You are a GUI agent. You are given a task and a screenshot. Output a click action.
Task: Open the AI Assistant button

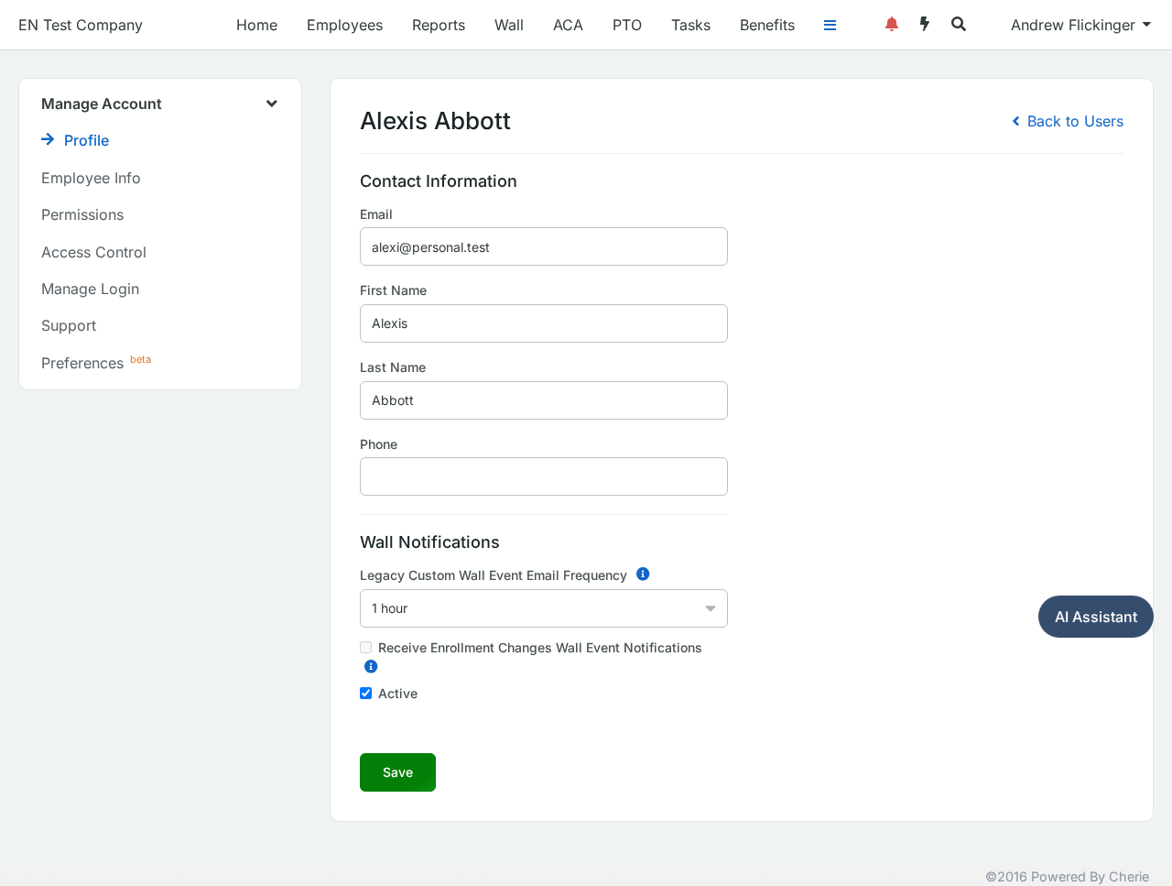(x=1096, y=617)
